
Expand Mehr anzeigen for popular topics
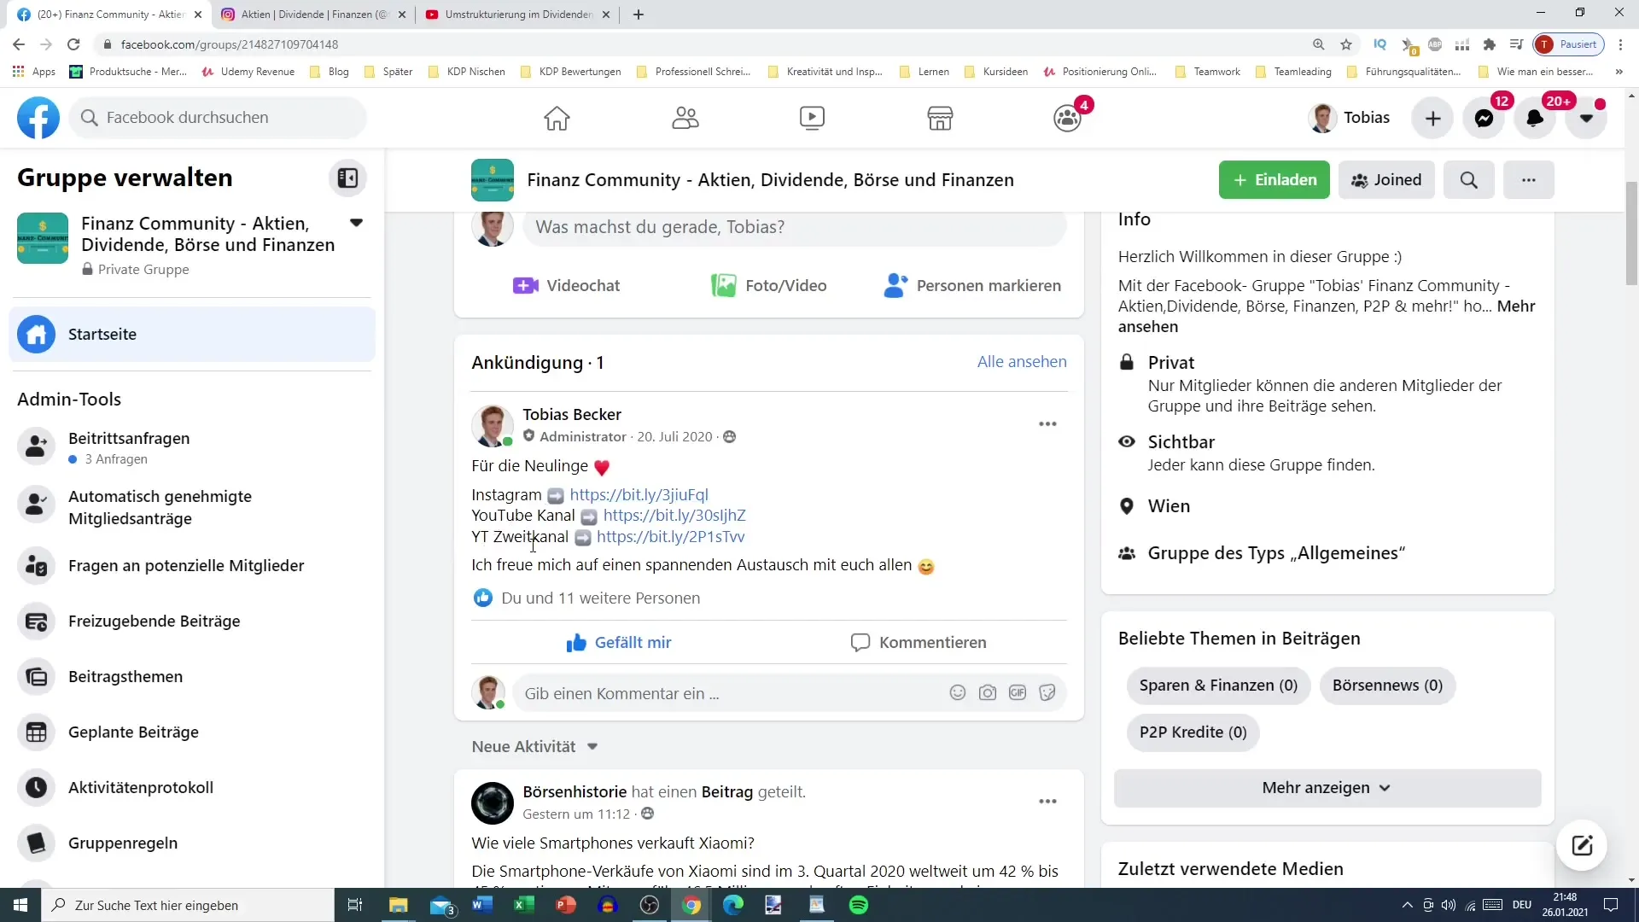click(x=1327, y=788)
